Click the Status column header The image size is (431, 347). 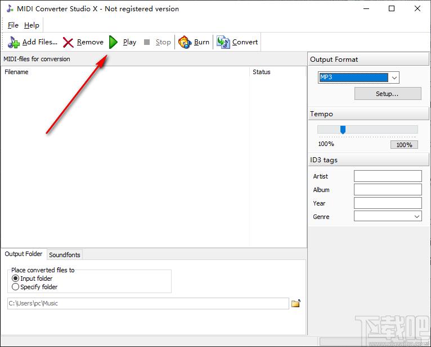(x=277, y=72)
